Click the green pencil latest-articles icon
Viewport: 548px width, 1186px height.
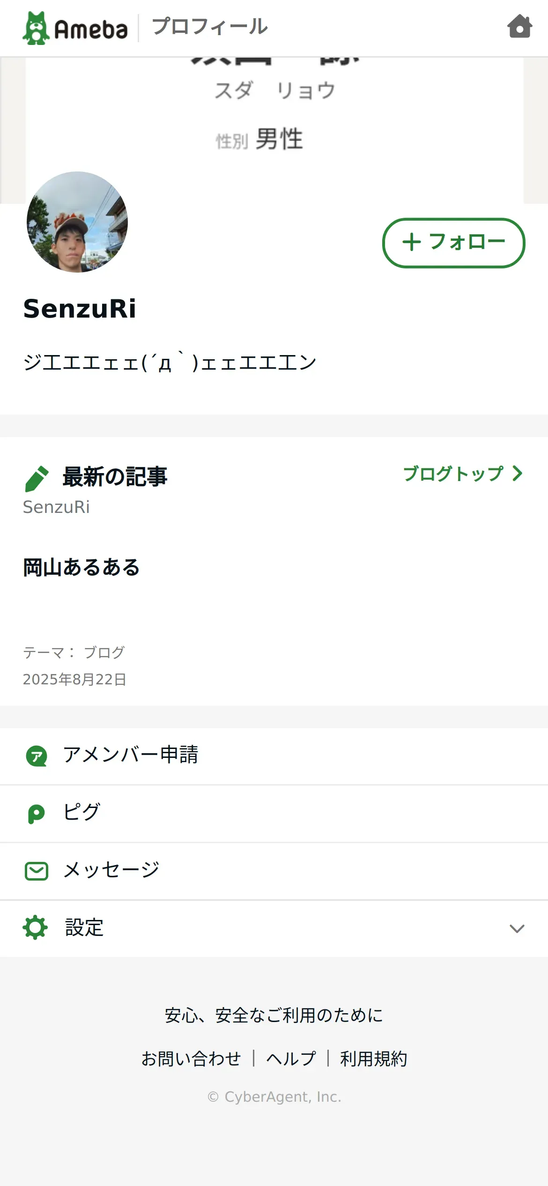37,478
